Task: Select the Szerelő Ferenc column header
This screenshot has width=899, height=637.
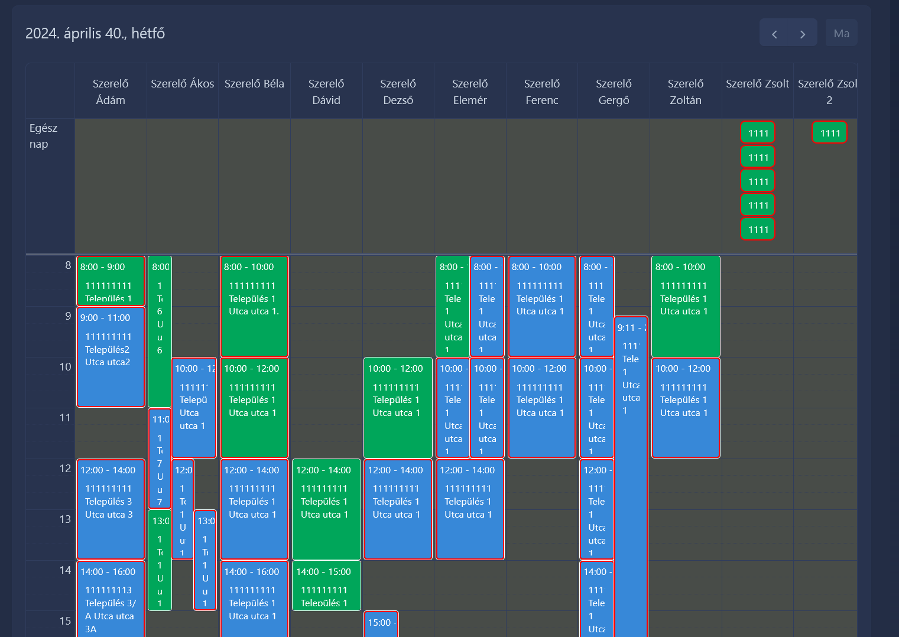Action: [542, 92]
